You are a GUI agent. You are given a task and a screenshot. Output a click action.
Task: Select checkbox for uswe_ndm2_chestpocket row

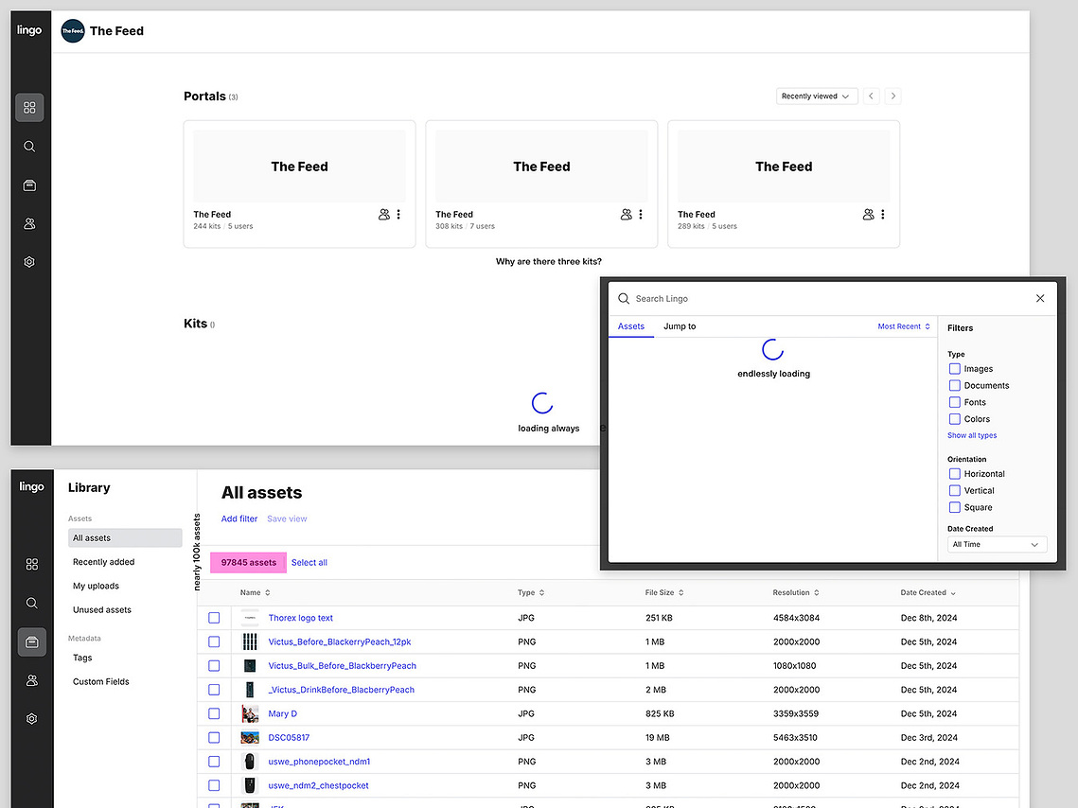pyautogui.click(x=214, y=785)
